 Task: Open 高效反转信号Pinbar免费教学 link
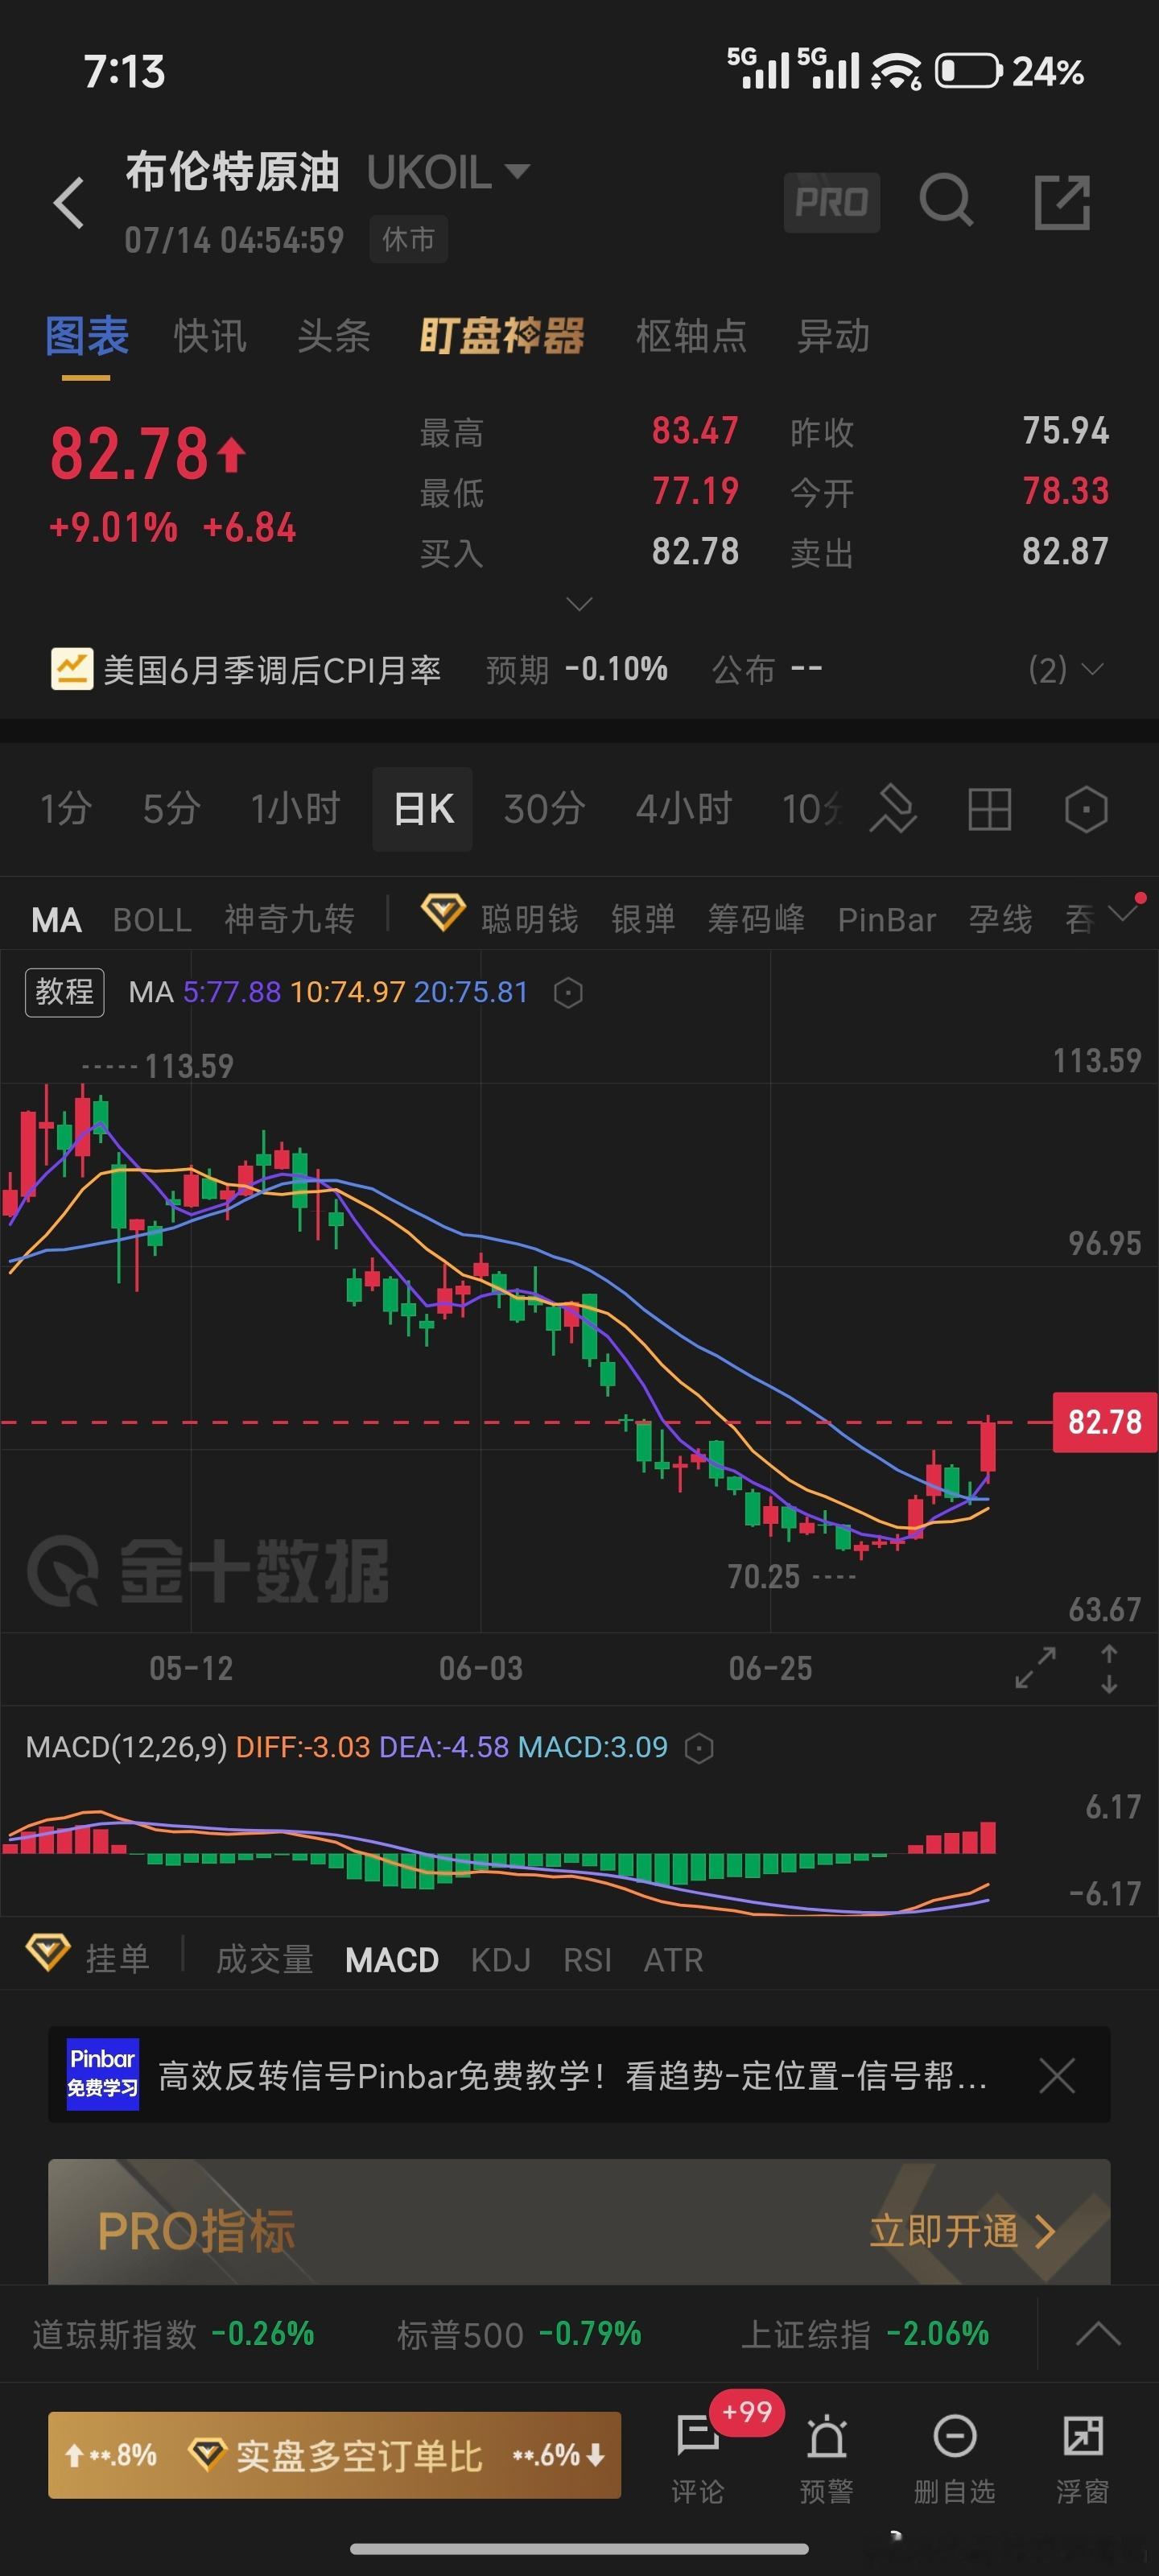573,2076
